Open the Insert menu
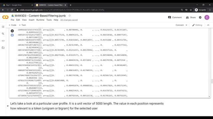This screenshot has width=213, height=119. coord(31,20)
